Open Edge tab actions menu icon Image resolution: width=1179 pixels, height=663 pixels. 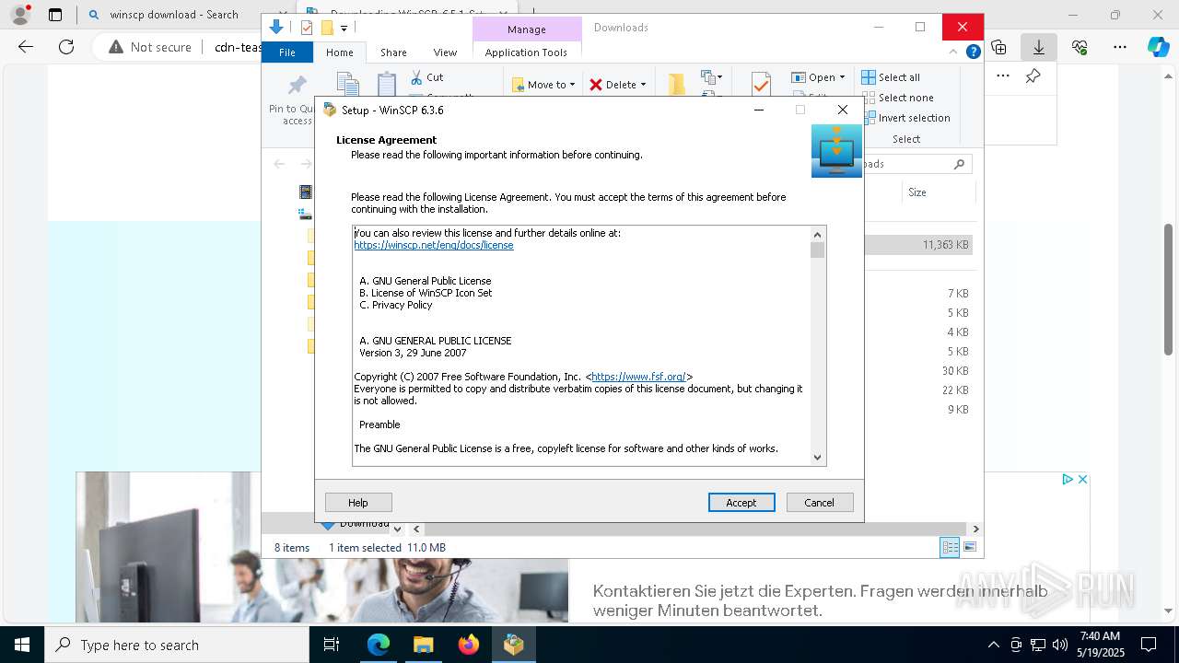[x=55, y=15]
